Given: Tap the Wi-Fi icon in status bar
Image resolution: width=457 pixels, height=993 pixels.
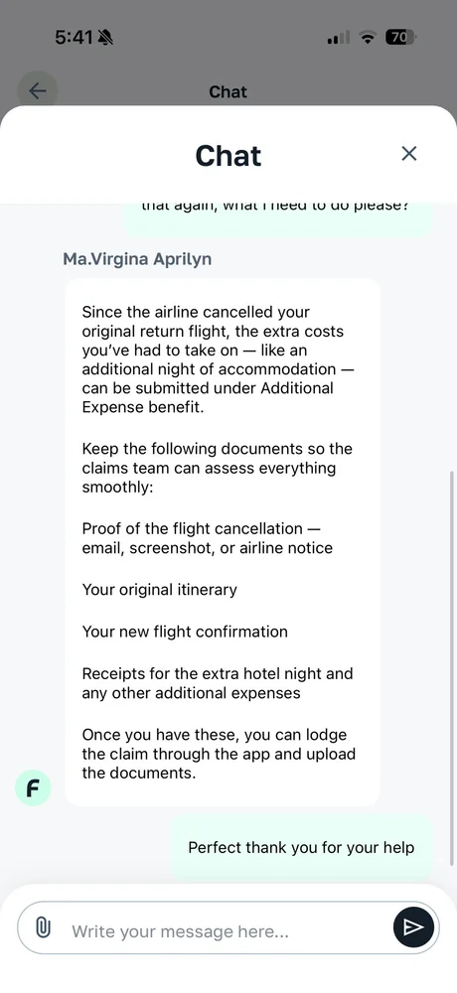Looking at the screenshot, I should 367,38.
